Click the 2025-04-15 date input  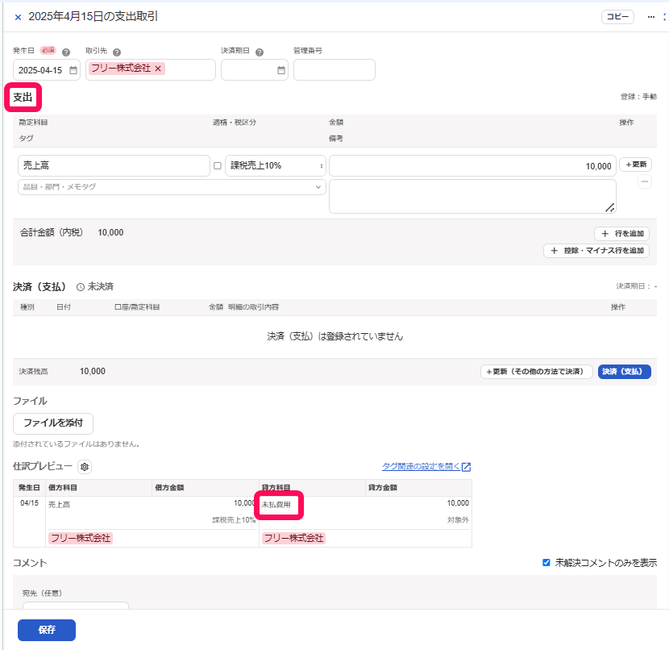(x=47, y=70)
